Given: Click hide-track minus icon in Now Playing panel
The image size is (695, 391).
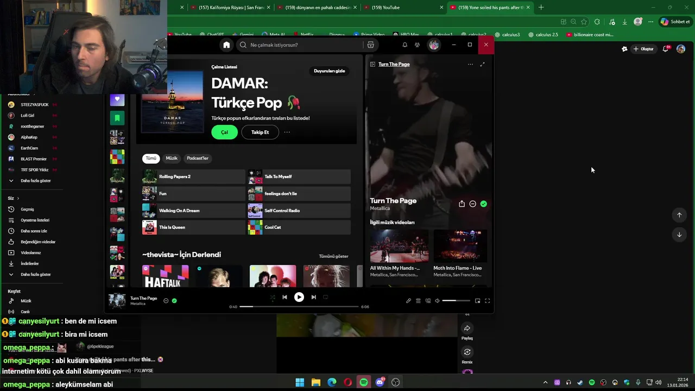Looking at the screenshot, I should point(472,204).
